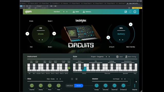Click the Master Ambience knob

(x=123, y=86)
